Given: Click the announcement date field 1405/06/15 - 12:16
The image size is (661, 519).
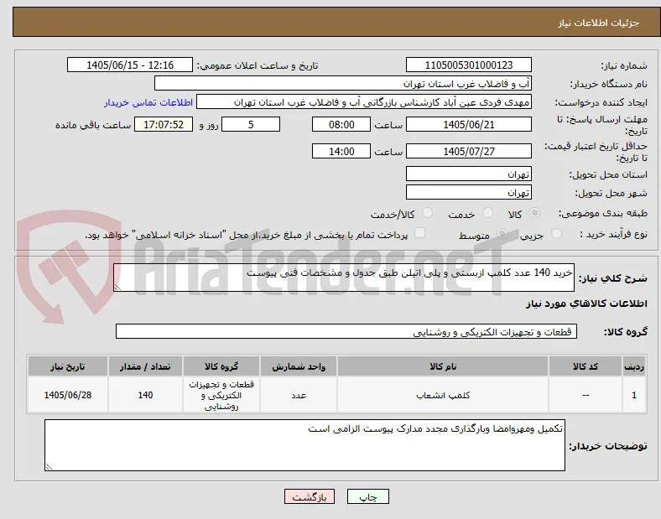Looking at the screenshot, I should (130, 65).
